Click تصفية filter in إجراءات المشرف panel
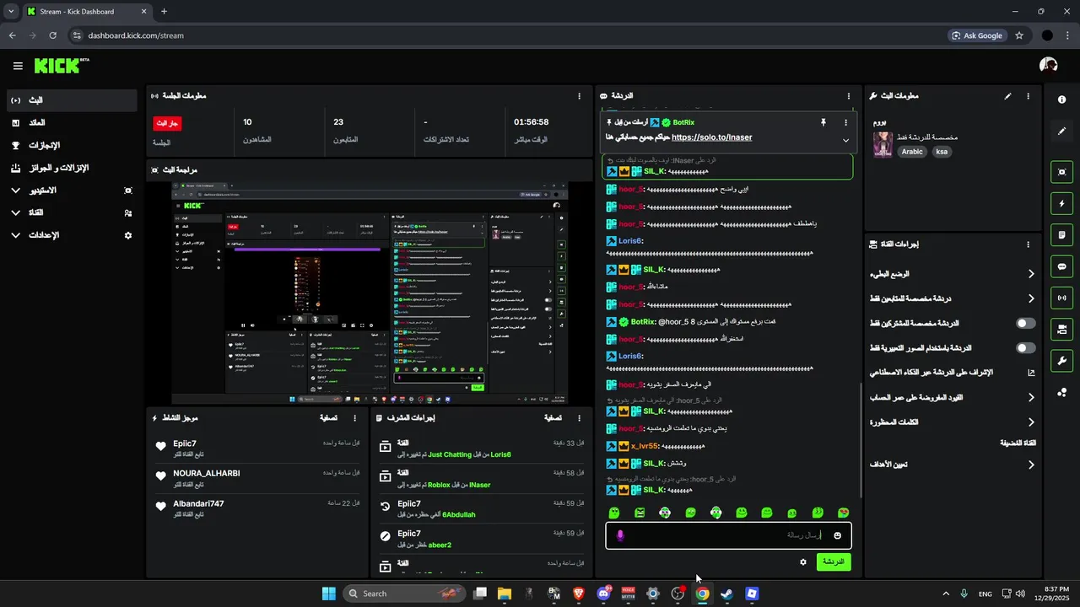This screenshot has width=1080, height=607. (553, 417)
